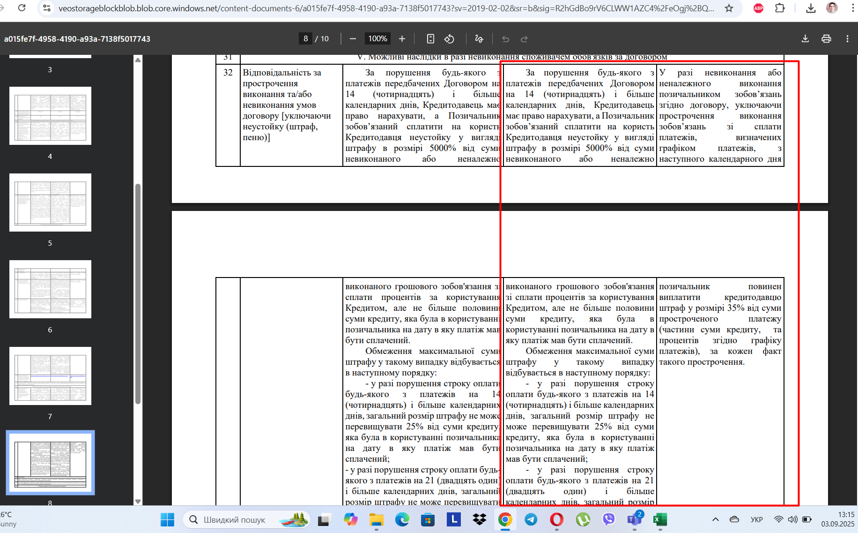Click 'штраф у розмірі 35% від суми' text
This screenshot has width=858, height=533.
click(720, 308)
